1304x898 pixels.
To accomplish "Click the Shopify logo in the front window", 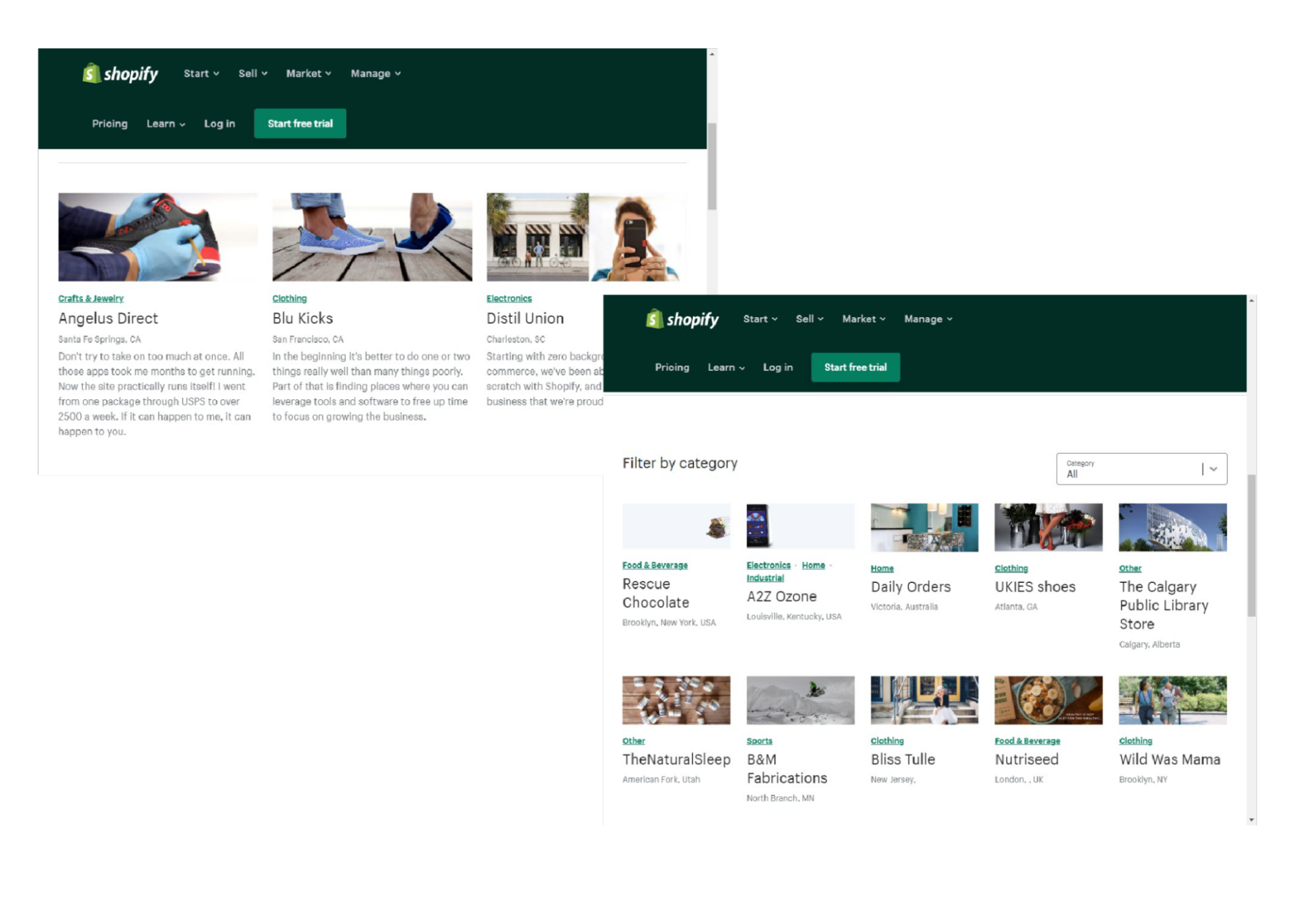I will [x=681, y=319].
